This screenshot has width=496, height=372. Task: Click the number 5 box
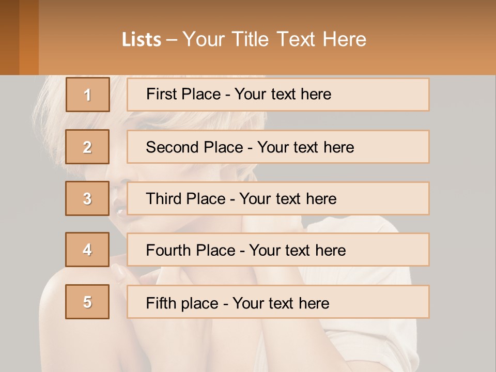pos(87,302)
